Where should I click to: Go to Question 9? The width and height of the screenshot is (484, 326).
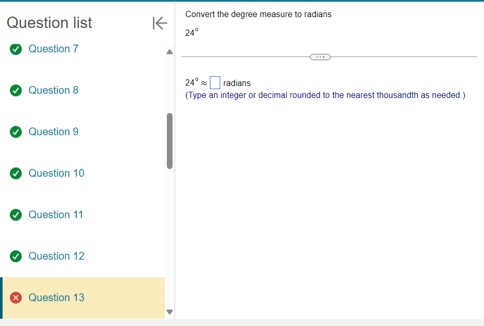[x=53, y=132]
